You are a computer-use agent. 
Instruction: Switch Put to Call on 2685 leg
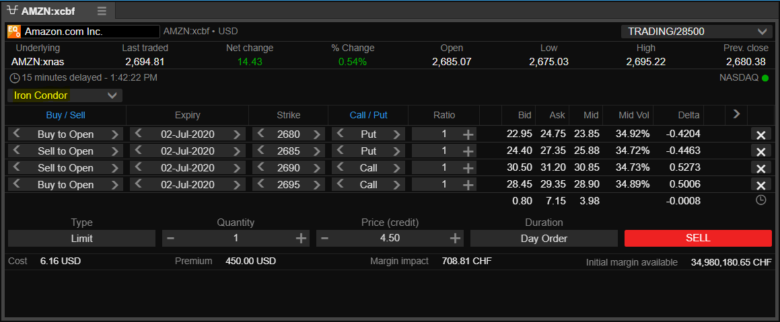[396, 151]
